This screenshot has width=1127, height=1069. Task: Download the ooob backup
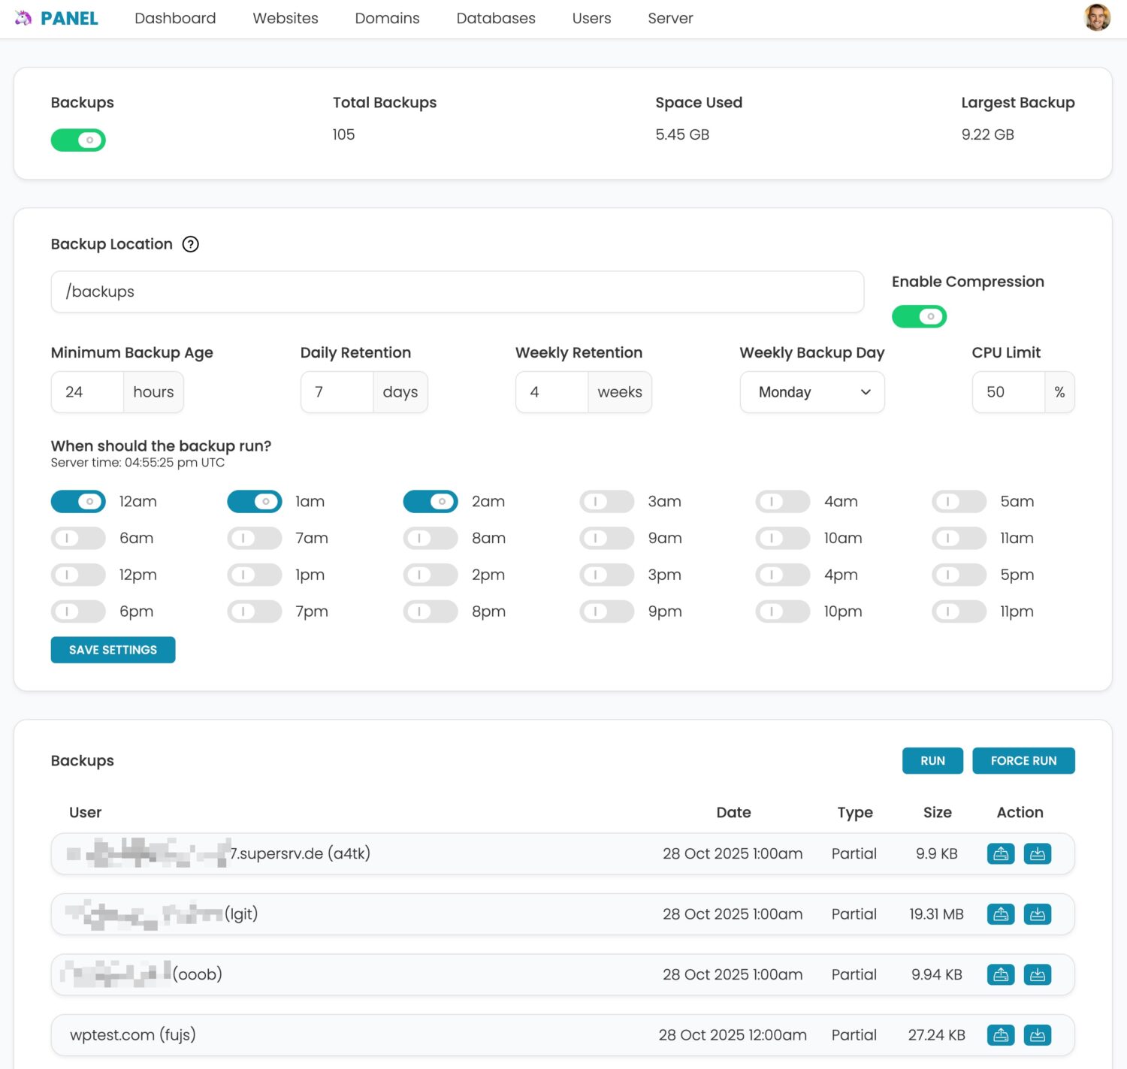(1037, 974)
